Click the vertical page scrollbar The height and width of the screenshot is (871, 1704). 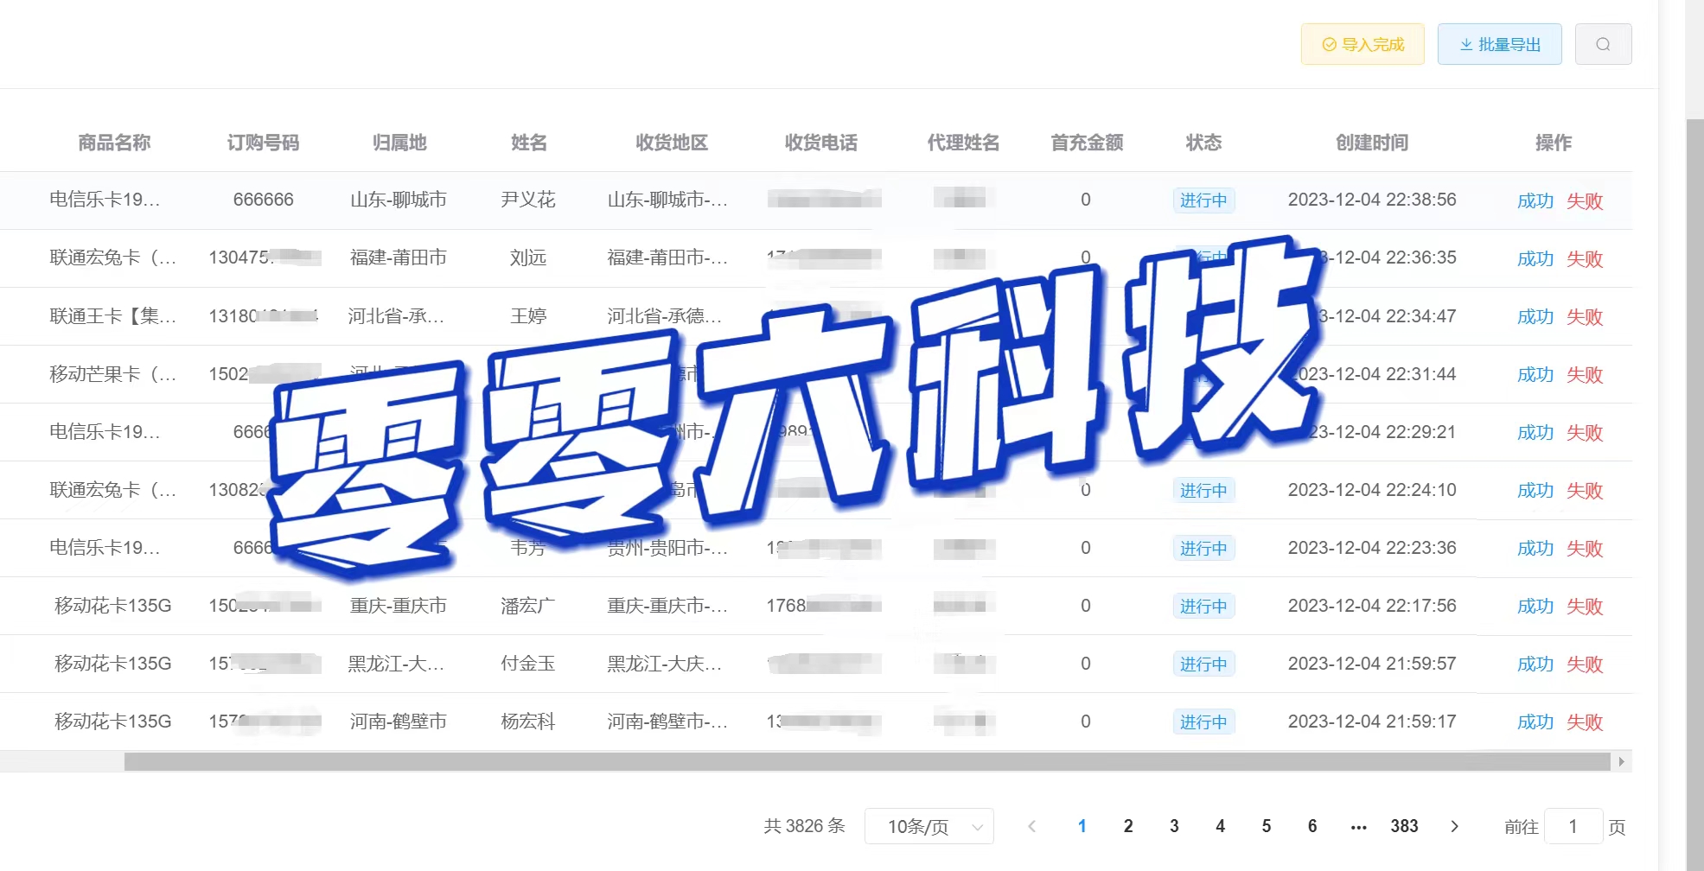pyautogui.click(x=1694, y=494)
